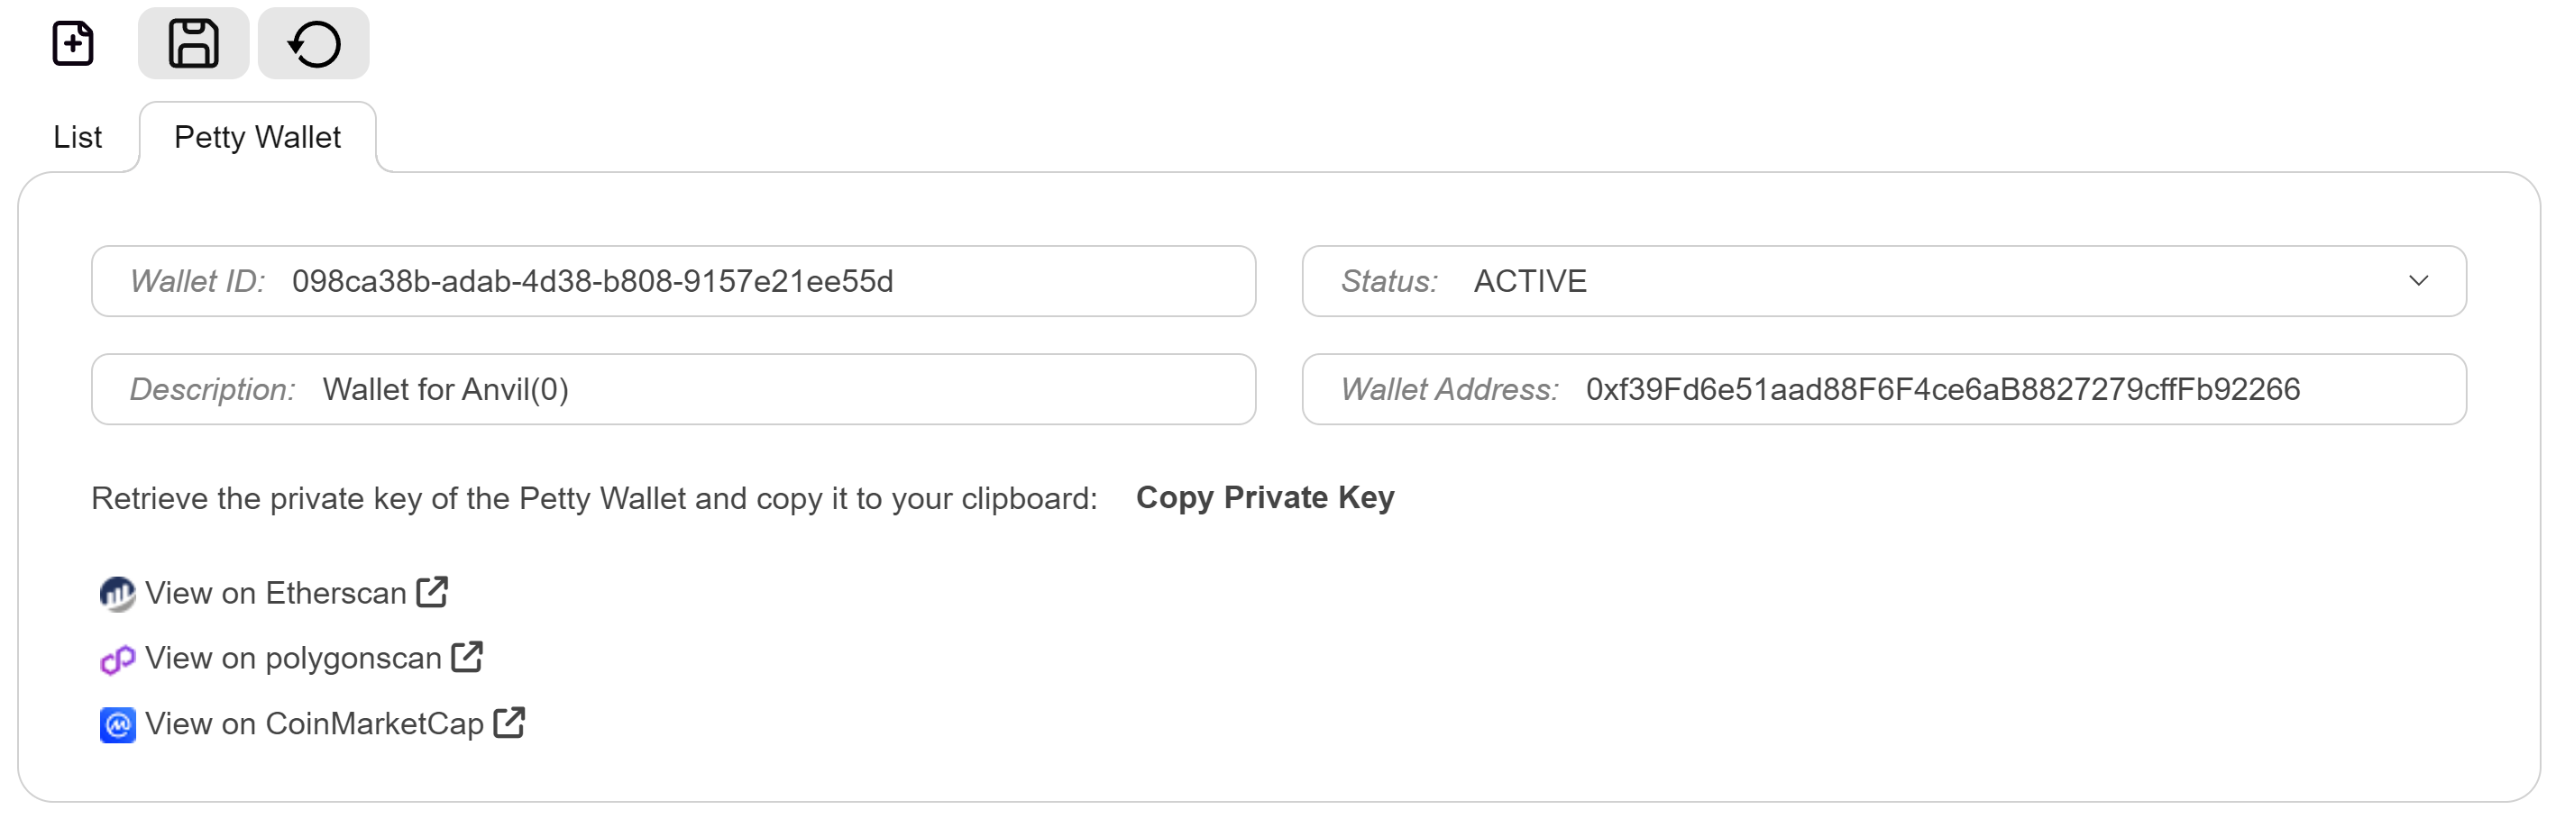Screen dimensions: 2565x837
Task: Click external-link icon beside CoinMarketCap
Action: 508,723
